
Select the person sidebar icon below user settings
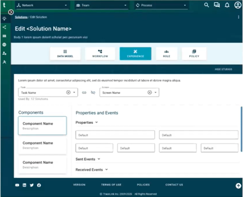point(4,62)
